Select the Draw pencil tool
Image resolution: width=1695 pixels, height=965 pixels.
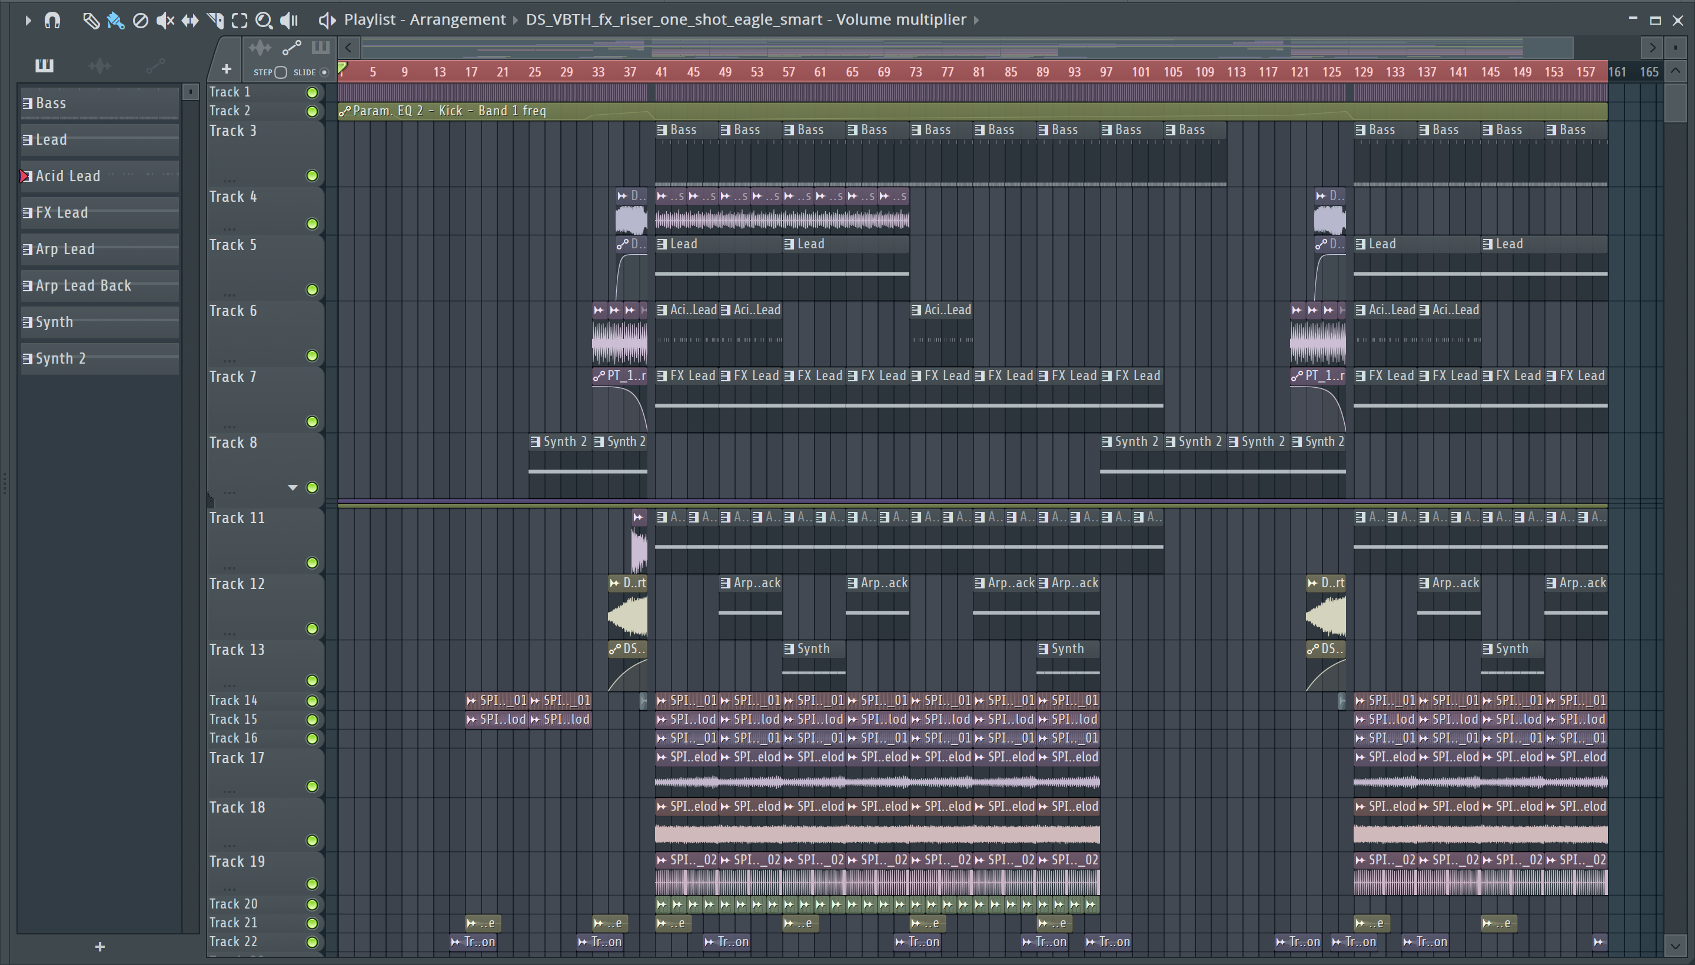tap(91, 21)
